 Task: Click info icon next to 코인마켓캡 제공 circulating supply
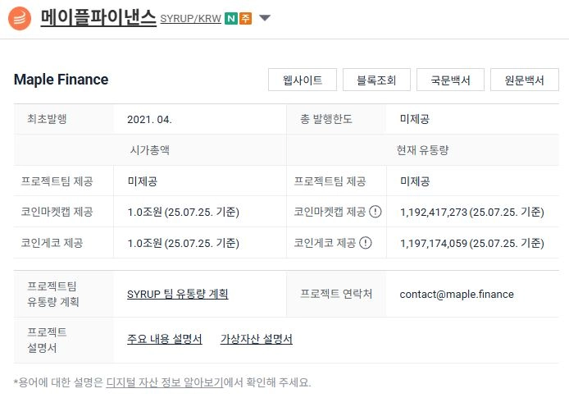(x=376, y=212)
